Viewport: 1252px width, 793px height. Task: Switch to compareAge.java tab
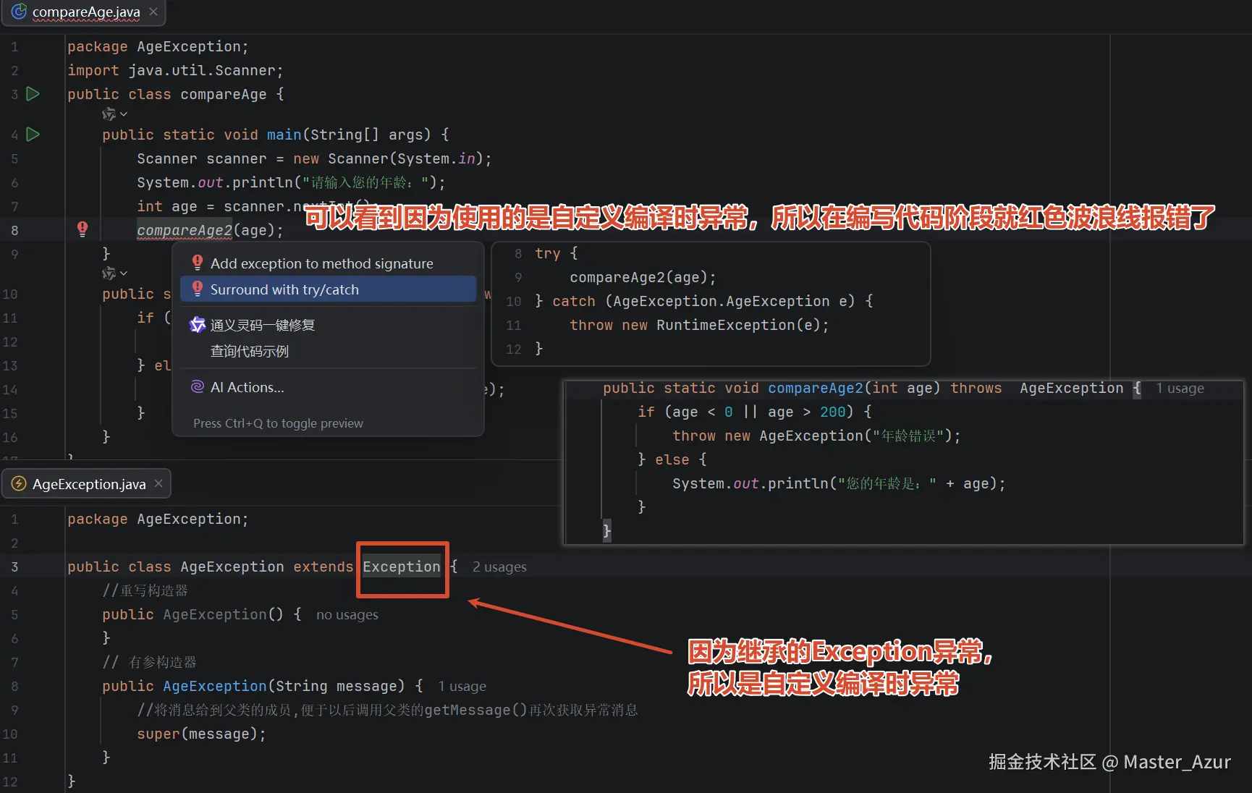click(85, 12)
